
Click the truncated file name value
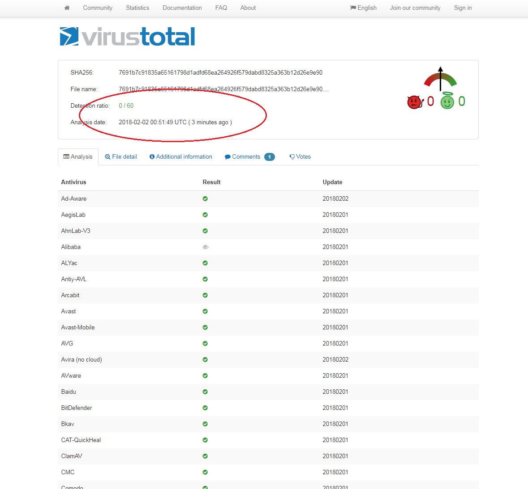point(223,89)
